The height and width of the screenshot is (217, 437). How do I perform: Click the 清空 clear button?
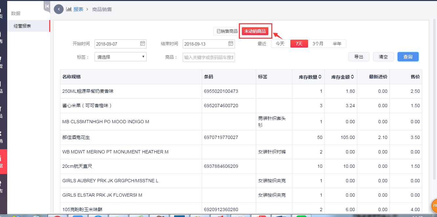click(383, 56)
